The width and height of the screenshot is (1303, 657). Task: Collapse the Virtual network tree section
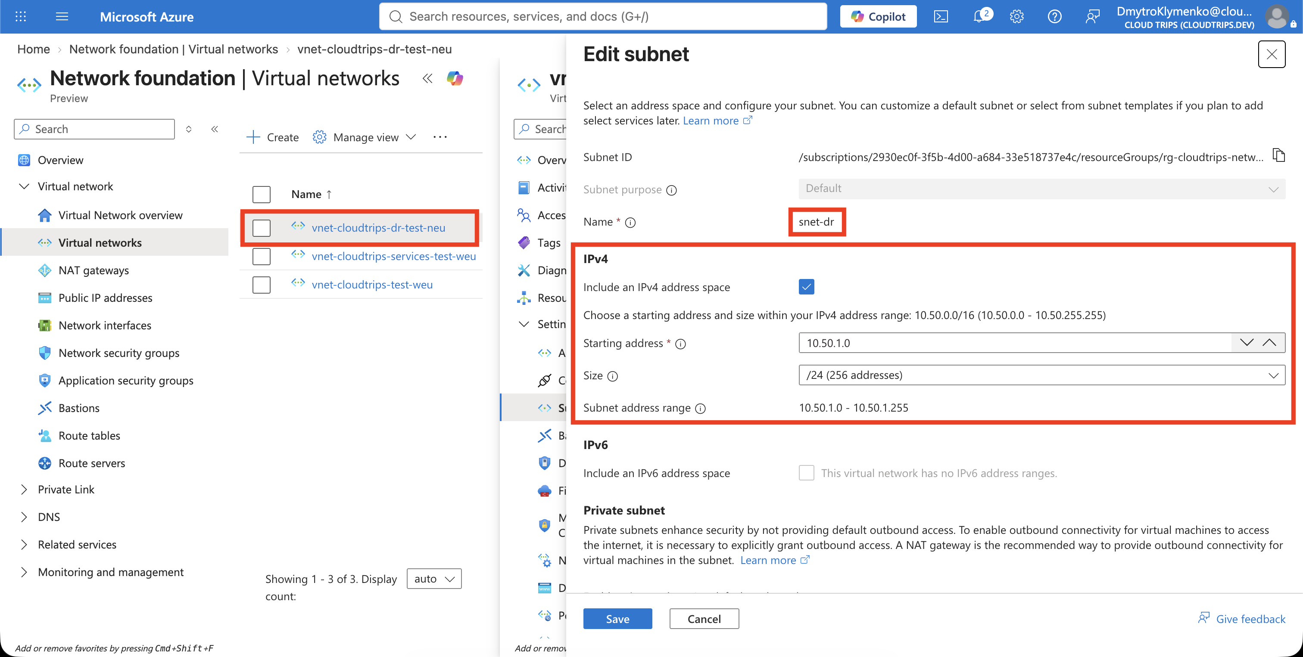(x=24, y=186)
